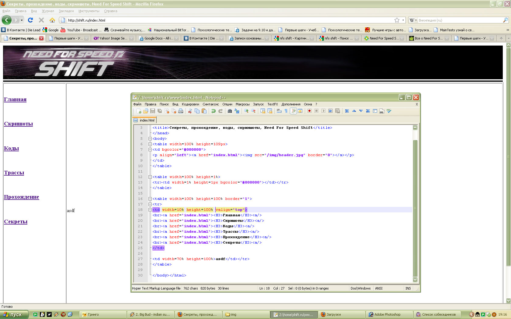This screenshot has width=511, height=319.
Task: Collapse the table fold marker on line 16
Action: coord(150,199)
